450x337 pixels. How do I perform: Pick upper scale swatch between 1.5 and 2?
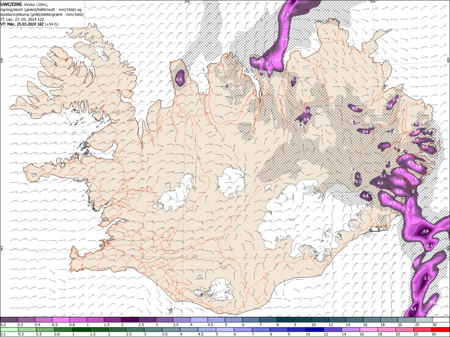112,320
